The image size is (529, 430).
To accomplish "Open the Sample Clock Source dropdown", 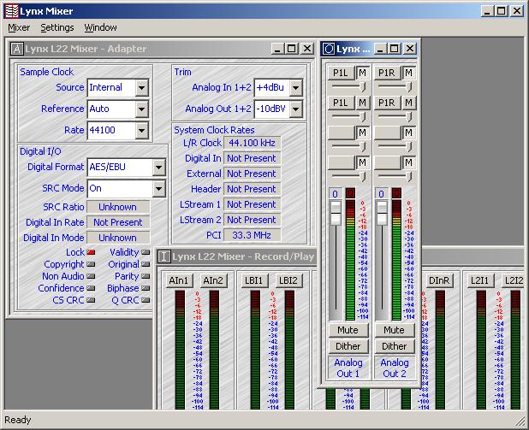I will (142, 87).
